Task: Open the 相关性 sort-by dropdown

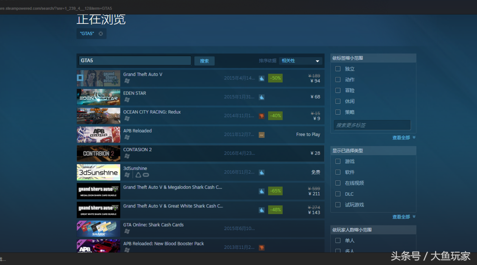Action: click(301, 61)
